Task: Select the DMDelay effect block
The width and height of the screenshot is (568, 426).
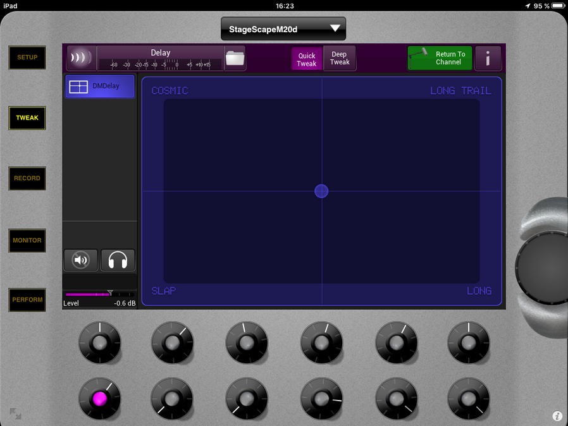Action: click(x=100, y=87)
